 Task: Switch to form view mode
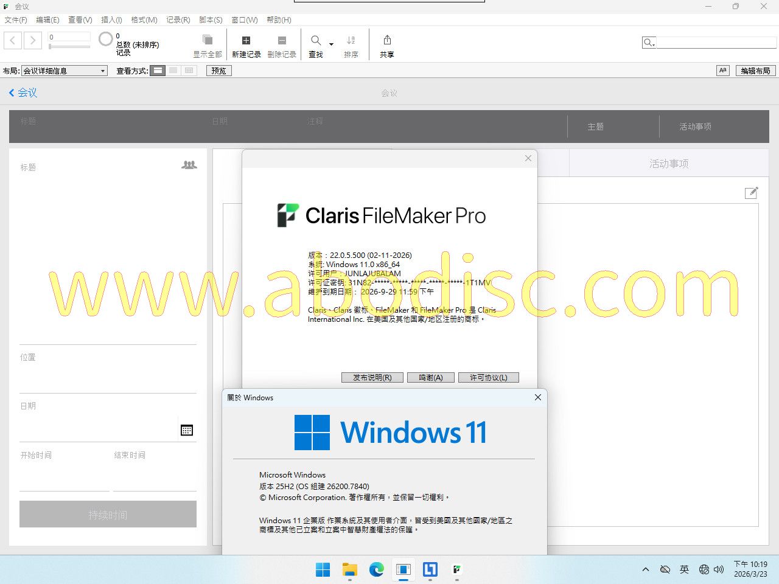158,71
